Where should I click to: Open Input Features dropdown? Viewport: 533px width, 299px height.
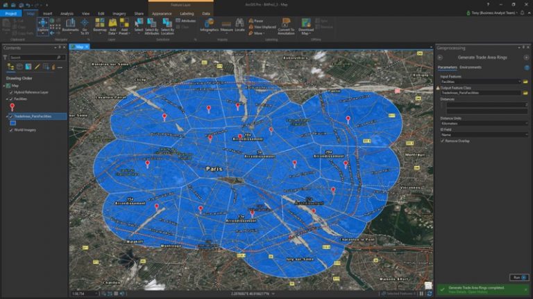519,82
